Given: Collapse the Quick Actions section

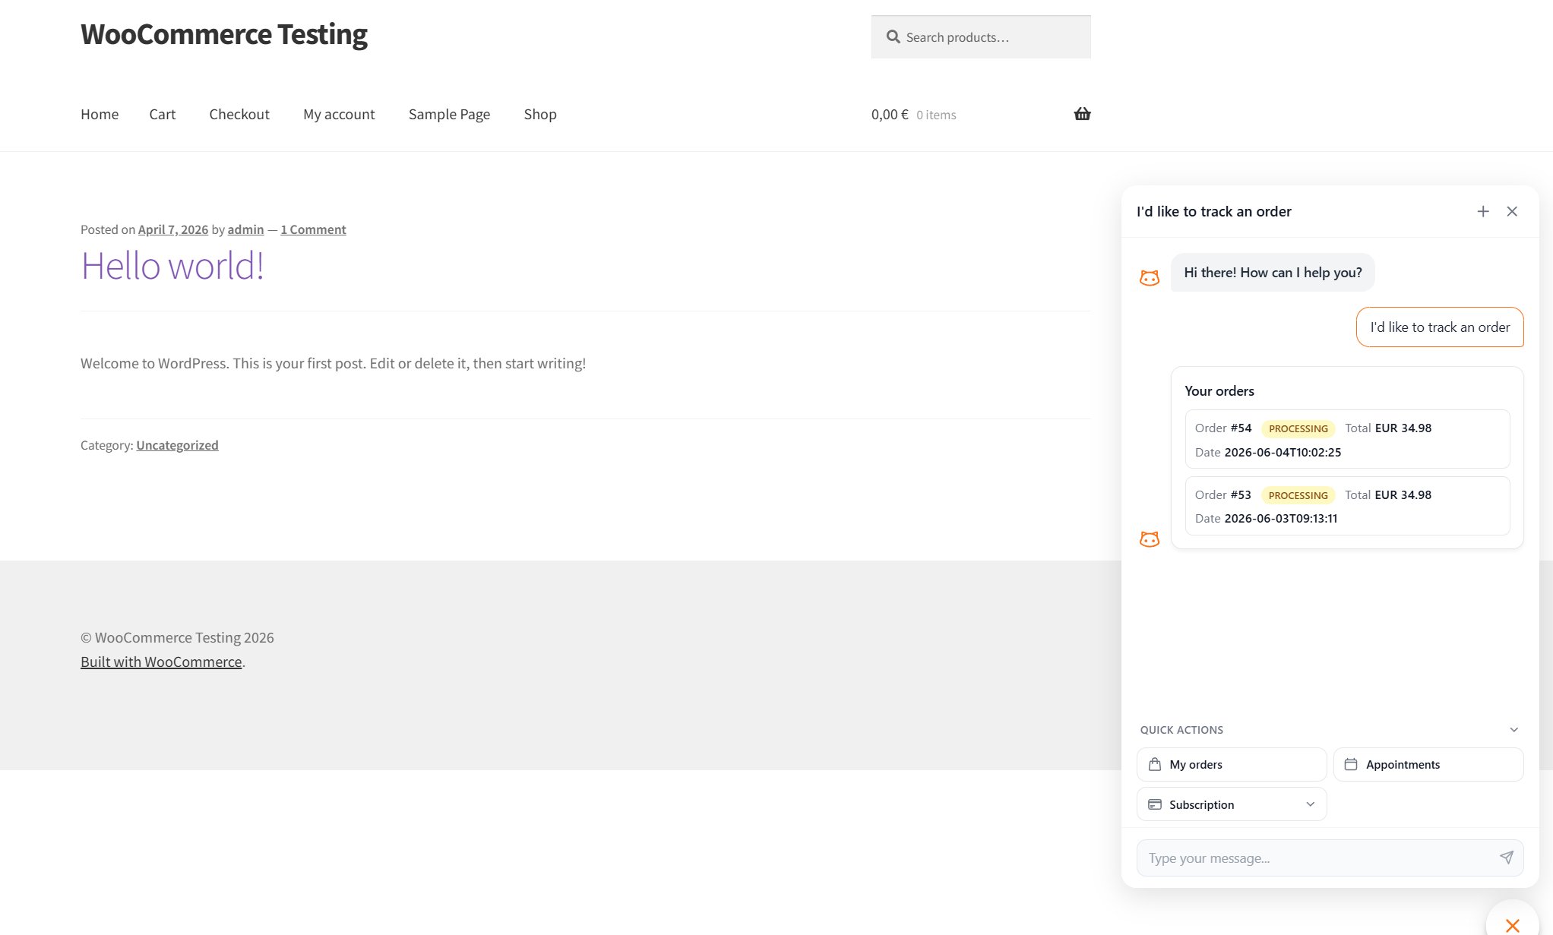Looking at the screenshot, I should [x=1513, y=729].
